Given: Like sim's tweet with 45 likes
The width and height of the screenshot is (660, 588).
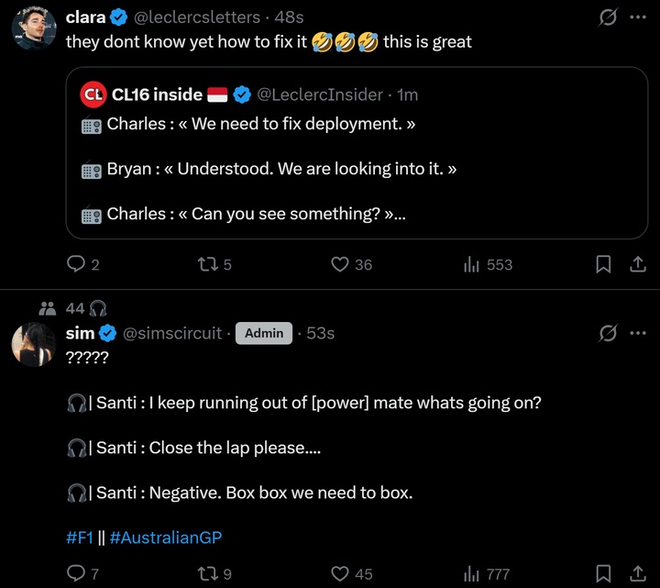Looking at the screenshot, I should [340, 573].
